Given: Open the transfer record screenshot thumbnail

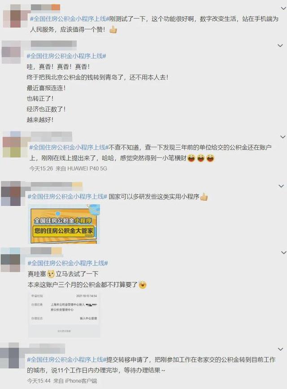Looking at the screenshot, I should point(64,315).
